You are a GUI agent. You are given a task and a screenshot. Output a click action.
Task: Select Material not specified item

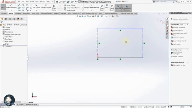coord(12,34)
